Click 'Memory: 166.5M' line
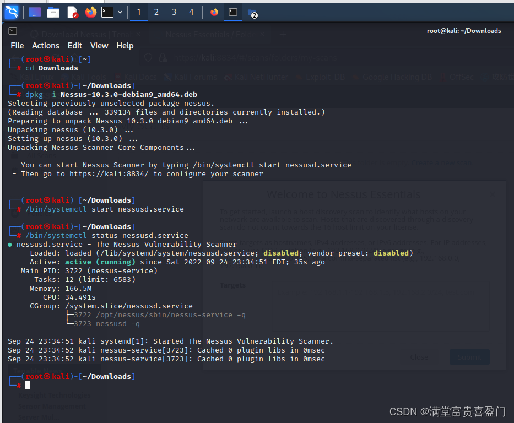The width and height of the screenshot is (514, 423). click(x=61, y=289)
